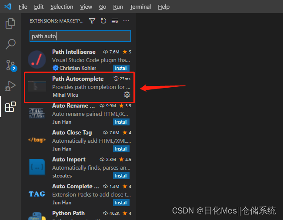Viewport: 283px width, 220px height.
Task: Refresh the extensions marketplace list
Action: pos(103,21)
